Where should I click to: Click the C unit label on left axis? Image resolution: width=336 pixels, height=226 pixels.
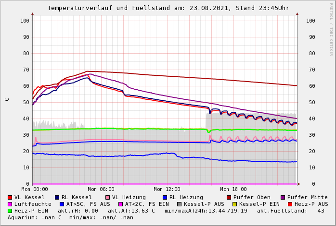coord(7,99)
